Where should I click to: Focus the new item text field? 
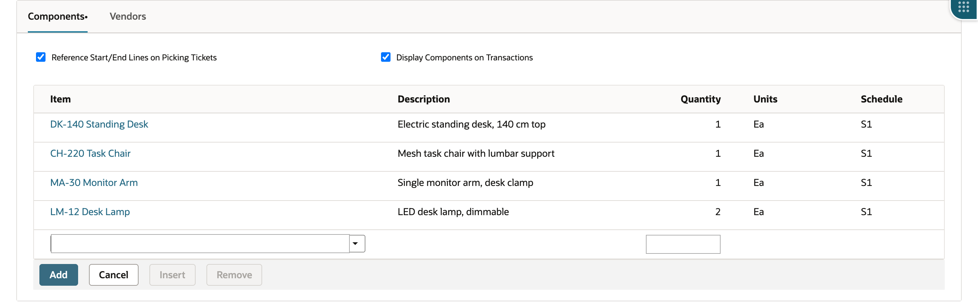pos(200,244)
